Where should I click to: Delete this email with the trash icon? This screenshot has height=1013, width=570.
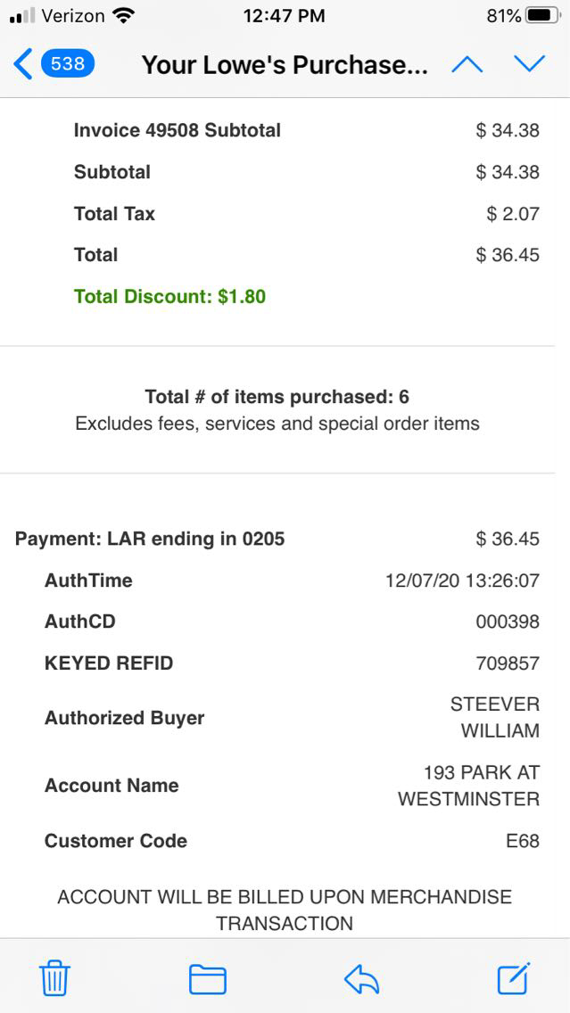pos(54,979)
